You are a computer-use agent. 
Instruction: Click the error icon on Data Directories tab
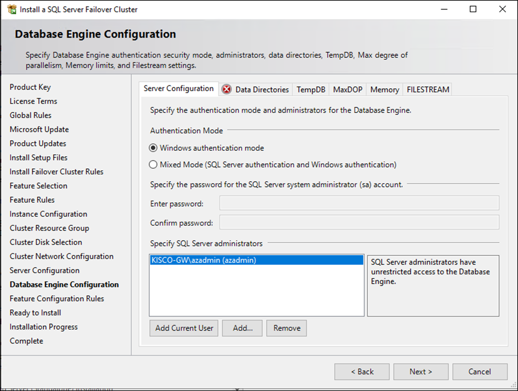click(x=227, y=89)
